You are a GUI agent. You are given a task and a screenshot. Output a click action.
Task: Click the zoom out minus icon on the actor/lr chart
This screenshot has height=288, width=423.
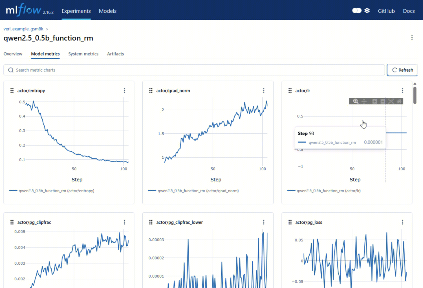point(383,101)
